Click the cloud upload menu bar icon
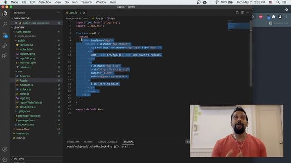Viewport: 291px width, 163px height. [x=205, y=2]
